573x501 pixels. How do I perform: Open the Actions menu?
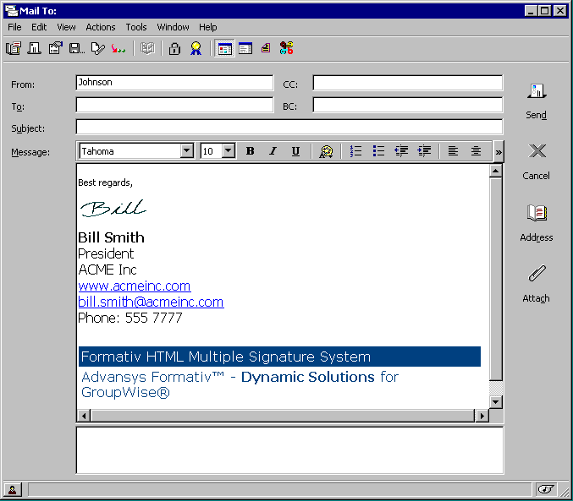pyautogui.click(x=101, y=27)
